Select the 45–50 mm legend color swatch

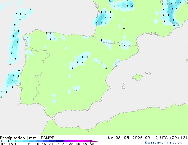87,141
